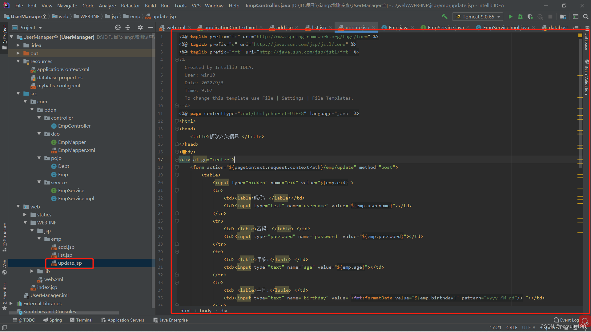Click locate file target icon in Project panel
Image resolution: width=591 pixels, height=332 pixels.
pos(118,27)
